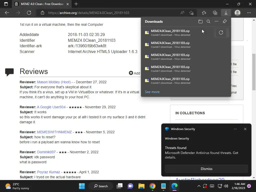Viewport: 256px width, 192px height.
Task: Click the Threats found notification message
Action: point(201,153)
